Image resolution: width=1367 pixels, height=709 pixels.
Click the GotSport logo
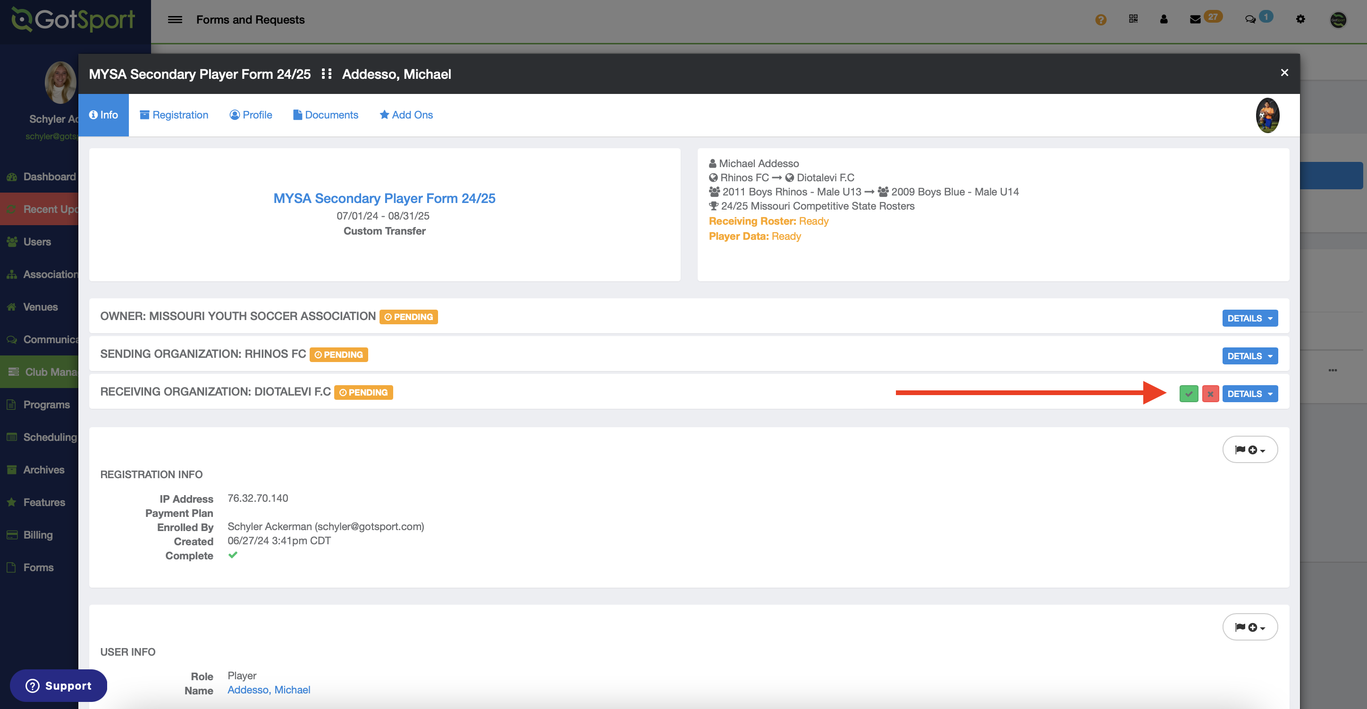73,20
